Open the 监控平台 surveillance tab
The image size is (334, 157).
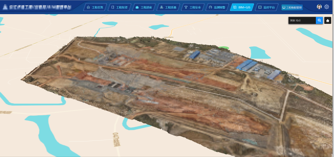click(266, 7)
